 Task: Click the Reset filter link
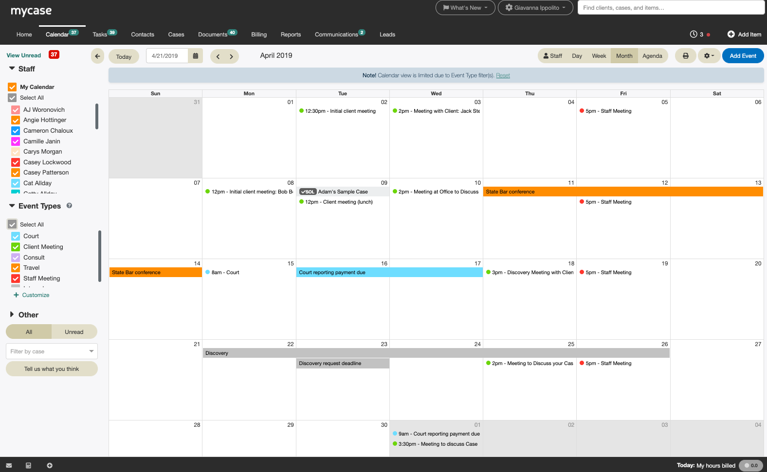[x=503, y=75]
